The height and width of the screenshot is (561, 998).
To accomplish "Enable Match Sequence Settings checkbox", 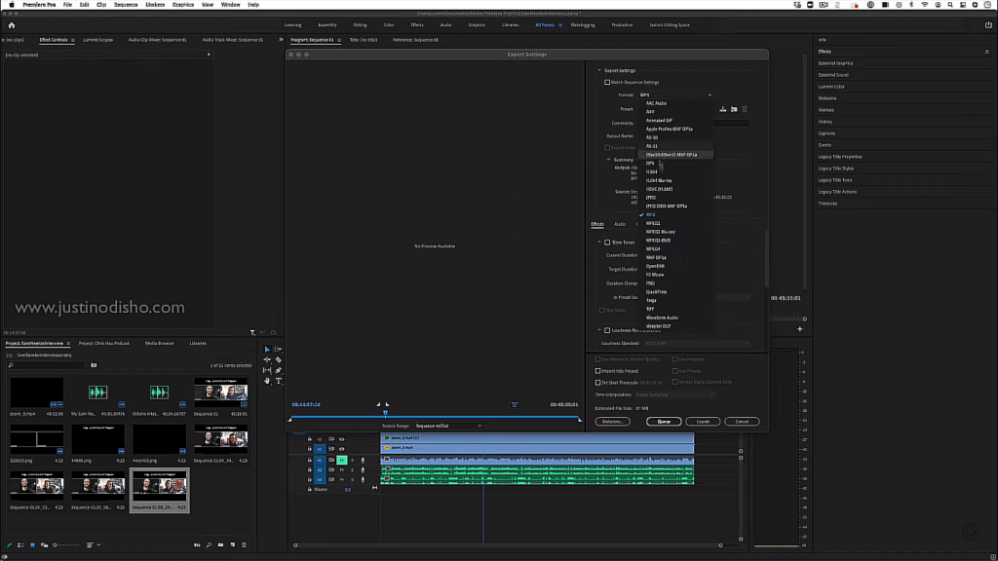I will (x=607, y=82).
